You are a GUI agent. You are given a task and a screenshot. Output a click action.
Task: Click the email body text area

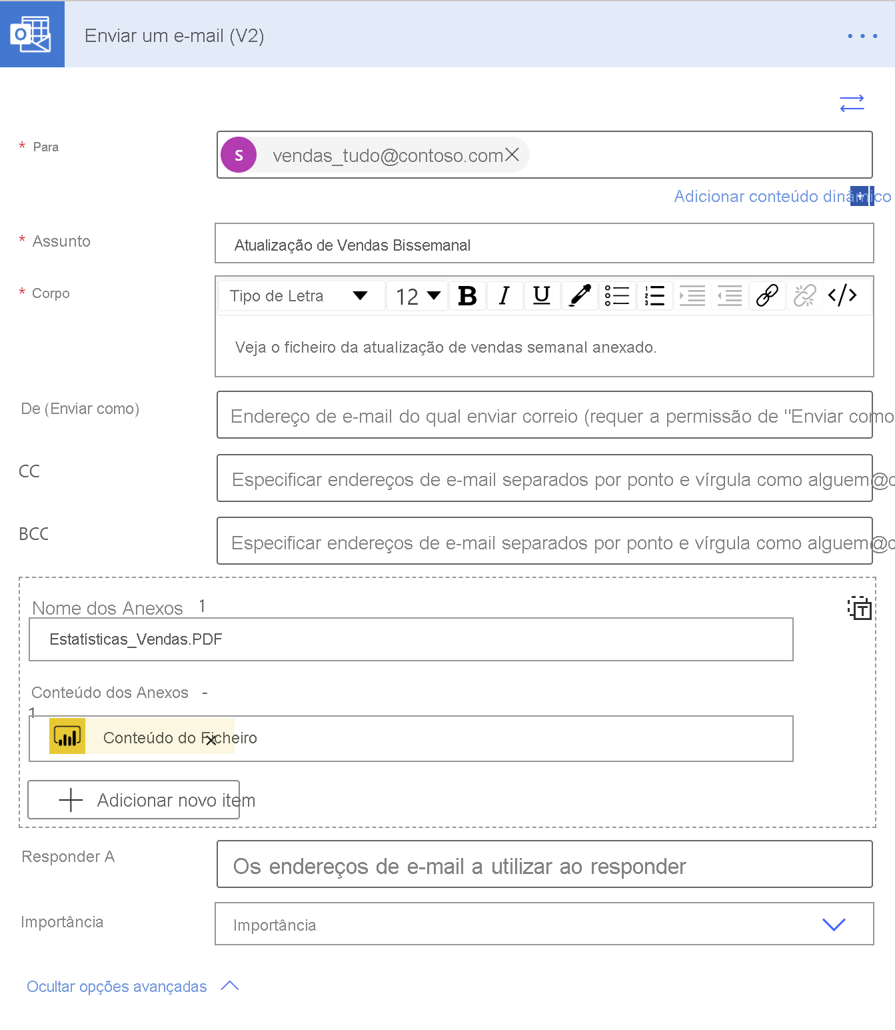(544, 347)
